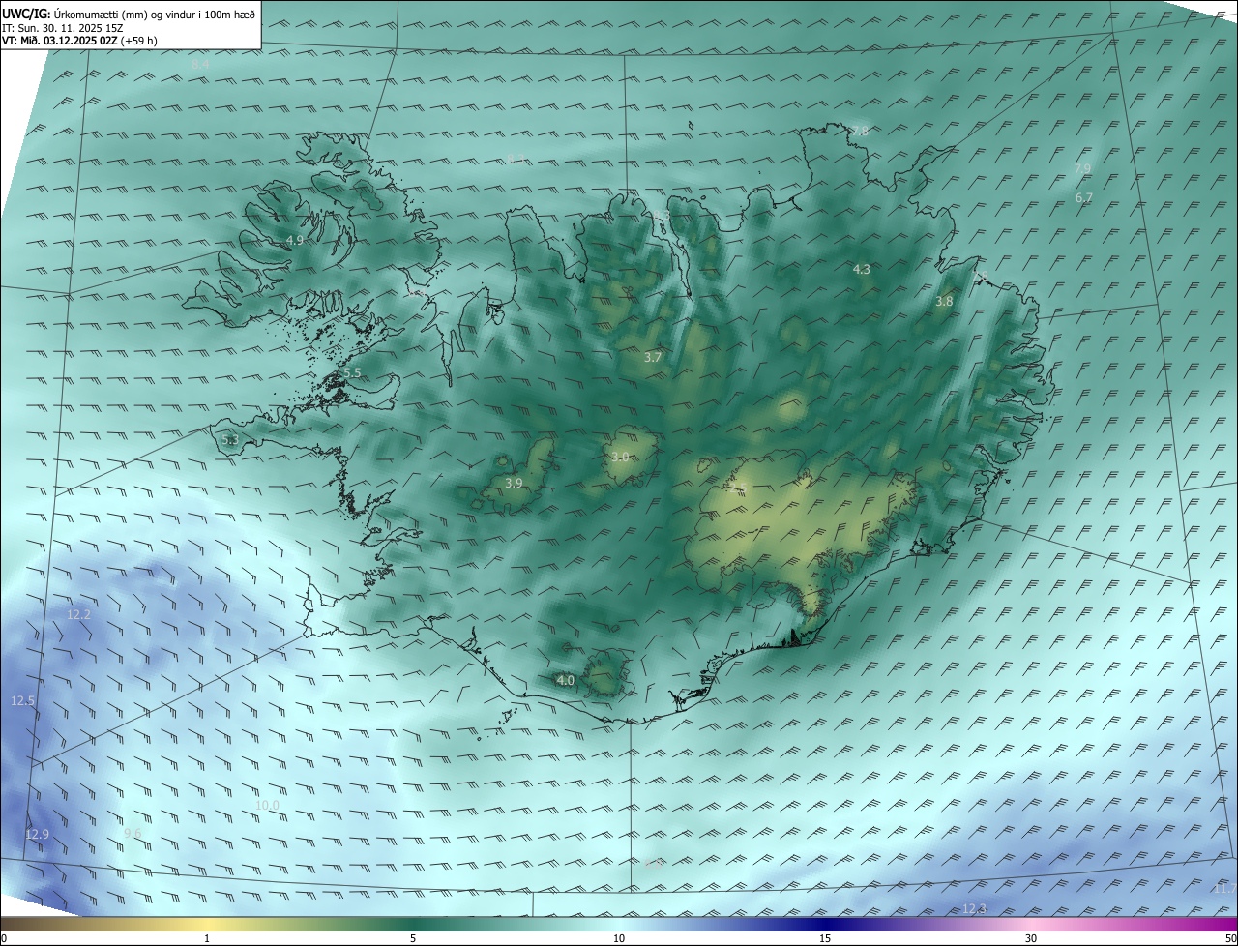Click the 10.0 value label over the ocean

point(267,805)
